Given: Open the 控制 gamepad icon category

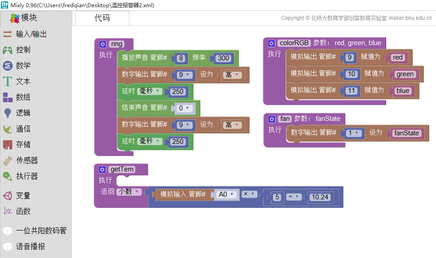Looking at the screenshot, I should coord(8,50).
